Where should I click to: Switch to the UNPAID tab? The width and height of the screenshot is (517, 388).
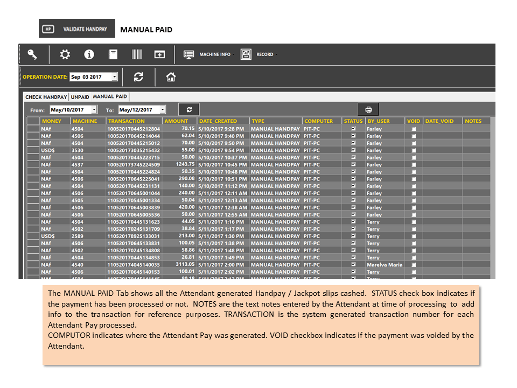[80, 97]
